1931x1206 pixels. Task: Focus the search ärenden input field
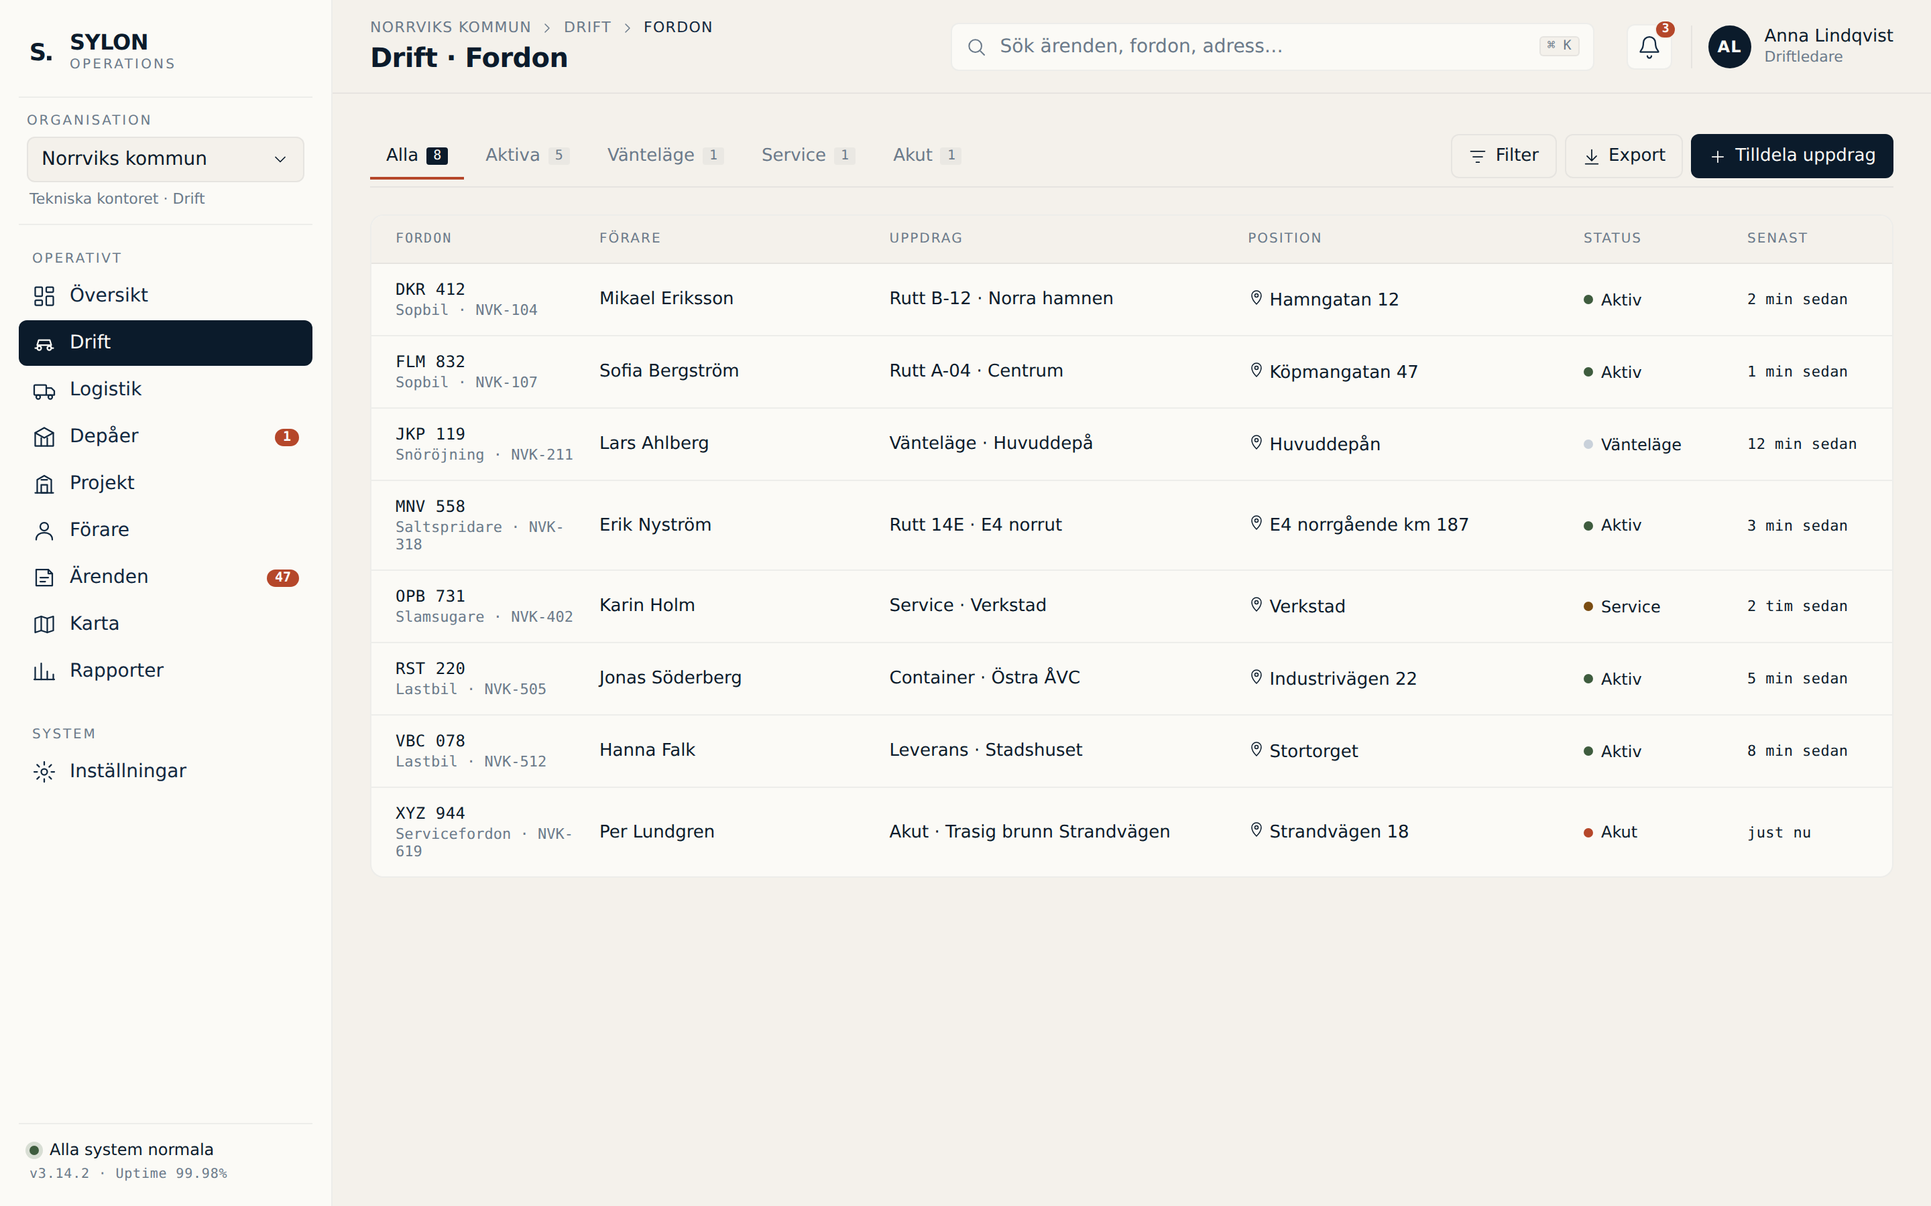click(x=1272, y=47)
